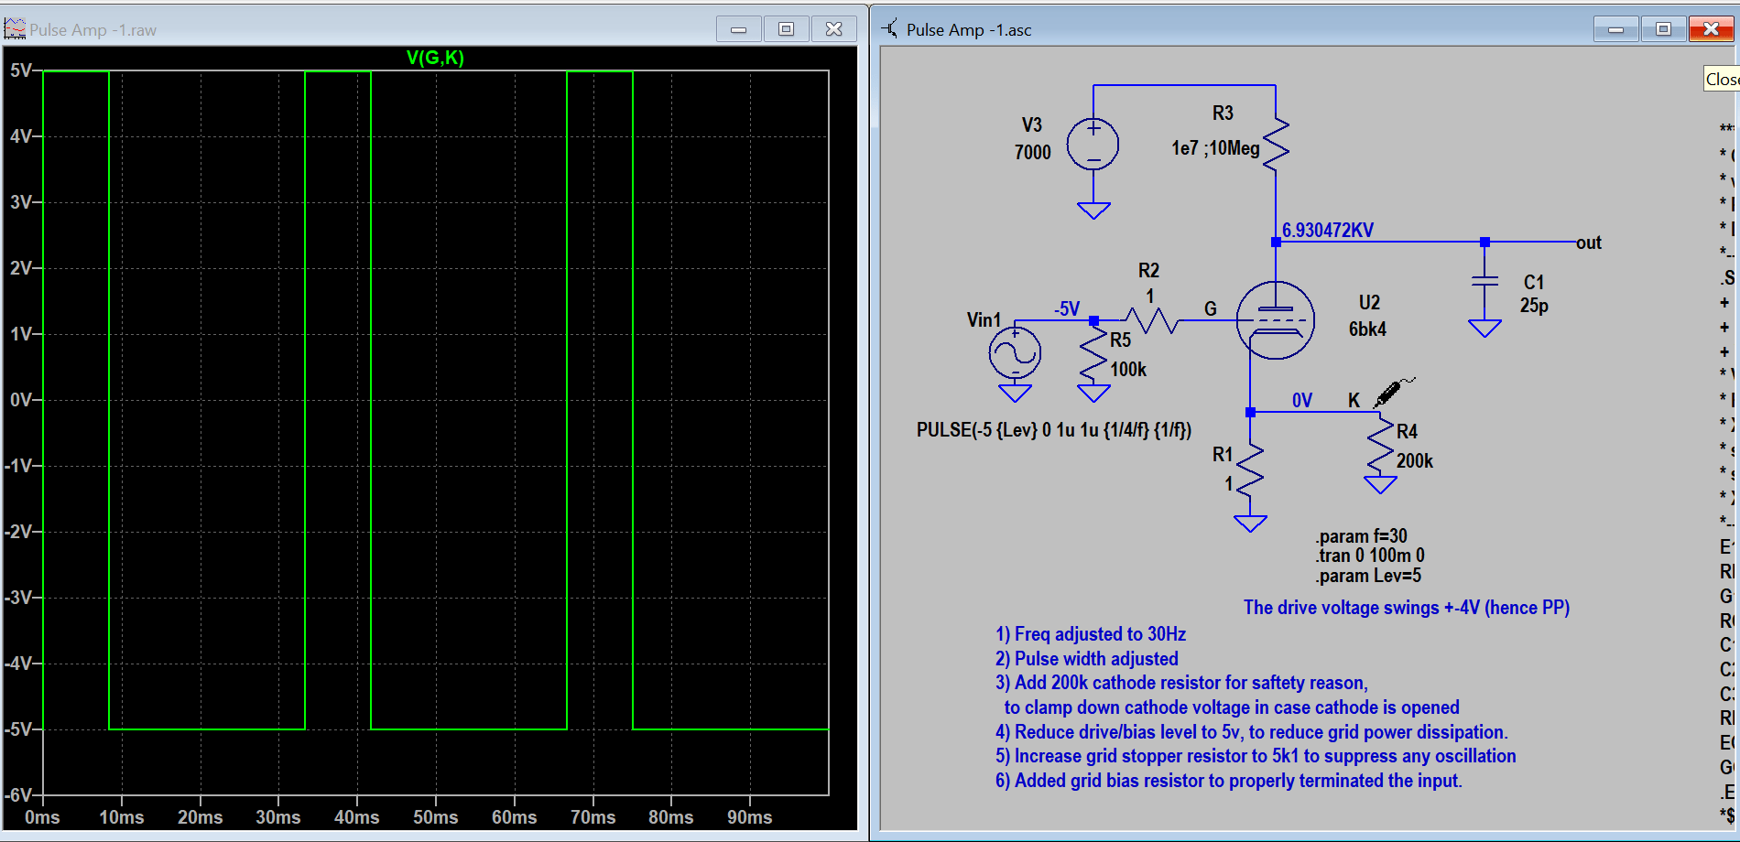
Task: Click the .tran 0 100m 0 directive
Action: 1370,556
